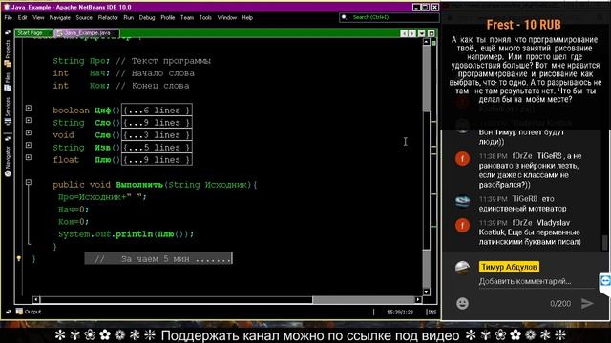Open the chat emoji picker
This screenshot has width=611, height=343.
462,303
